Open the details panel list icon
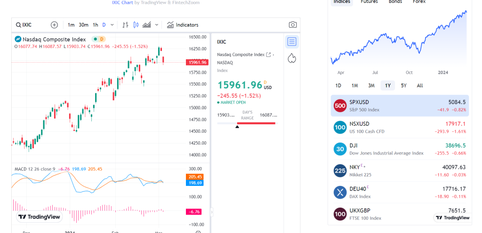Screen dimensions: 482x233 pyautogui.click(x=292, y=41)
